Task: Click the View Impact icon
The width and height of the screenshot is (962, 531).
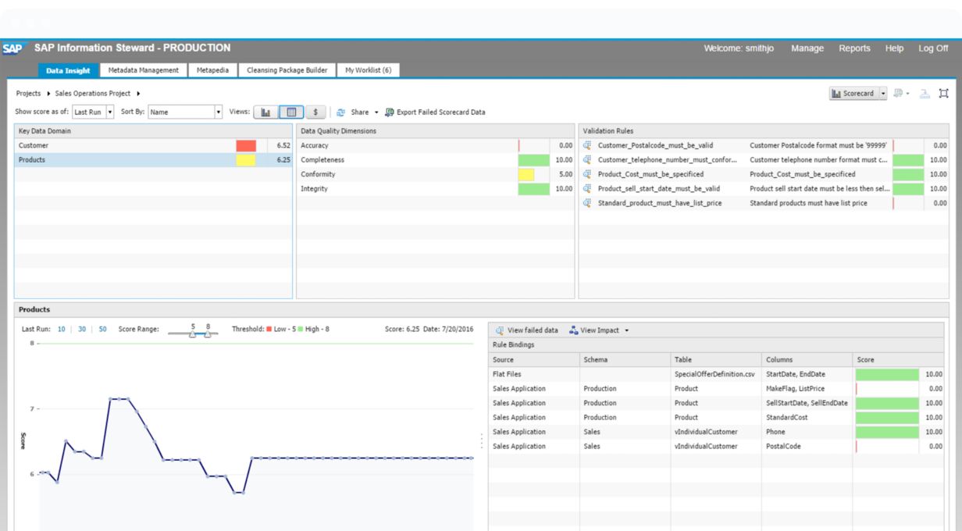Action: (x=574, y=330)
